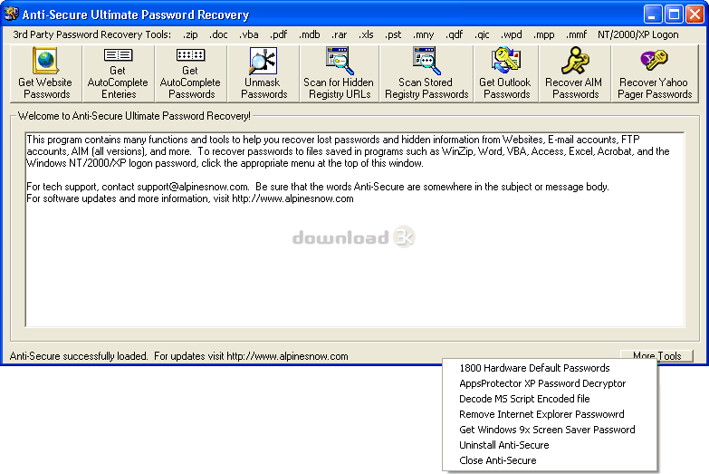Click the Get Website Passwords globe icon

[44, 61]
